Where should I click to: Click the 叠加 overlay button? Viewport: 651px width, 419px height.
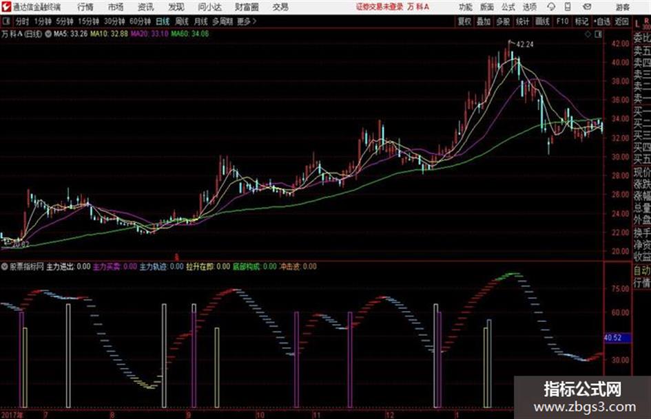tap(484, 21)
